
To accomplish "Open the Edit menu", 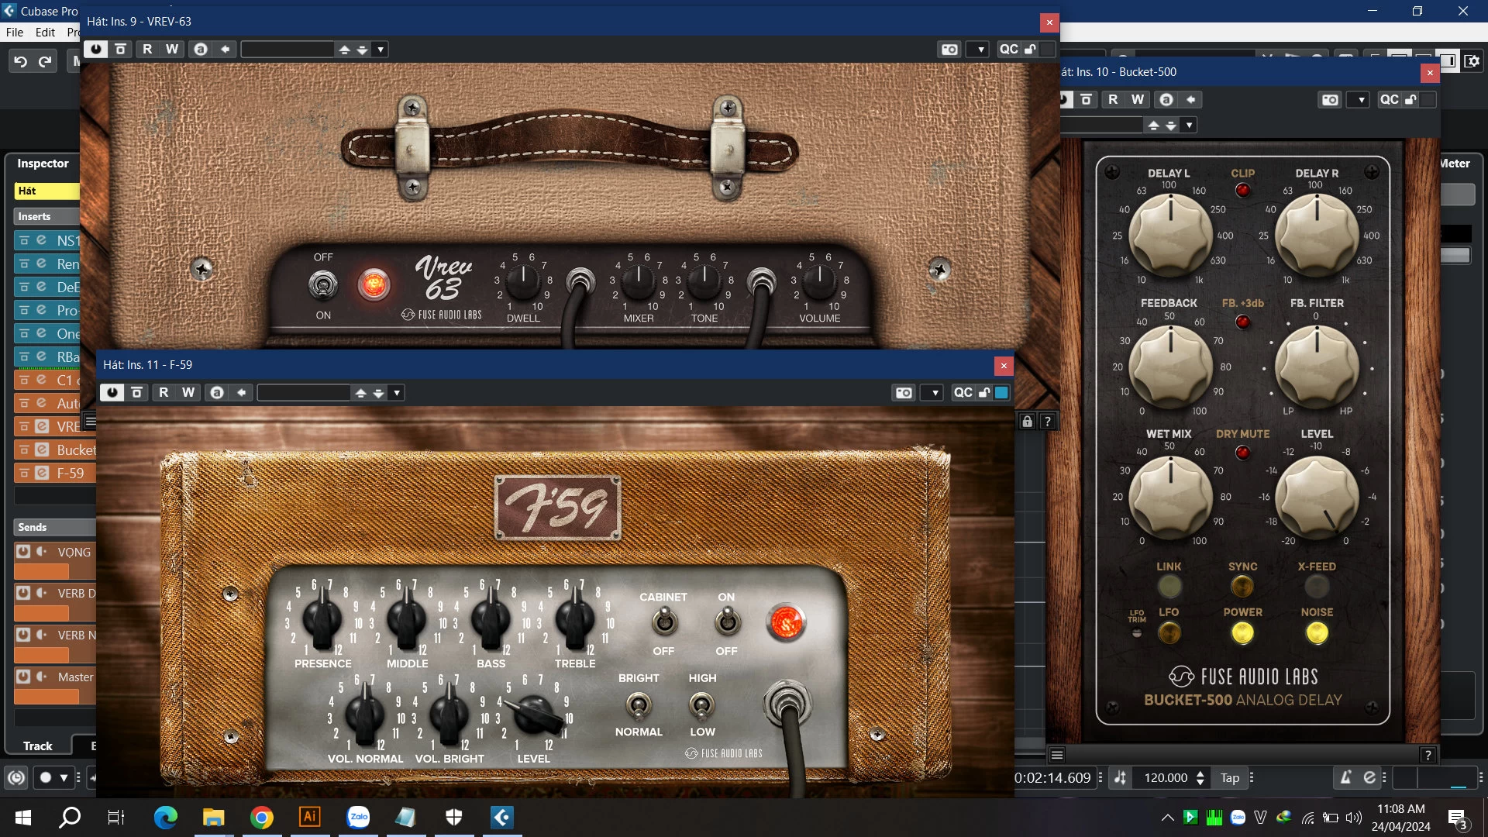I will [46, 33].
